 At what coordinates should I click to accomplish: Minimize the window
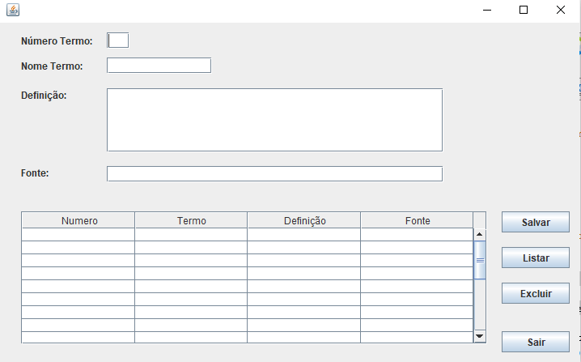tap(487, 10)
